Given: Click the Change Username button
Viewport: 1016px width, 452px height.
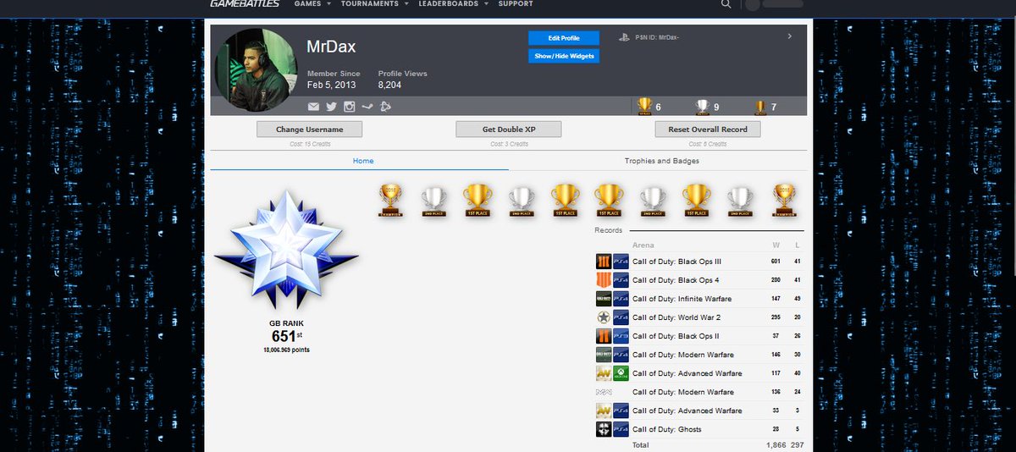Looking at the screenshot, I should pyautogui.click(x=309, y=130).
